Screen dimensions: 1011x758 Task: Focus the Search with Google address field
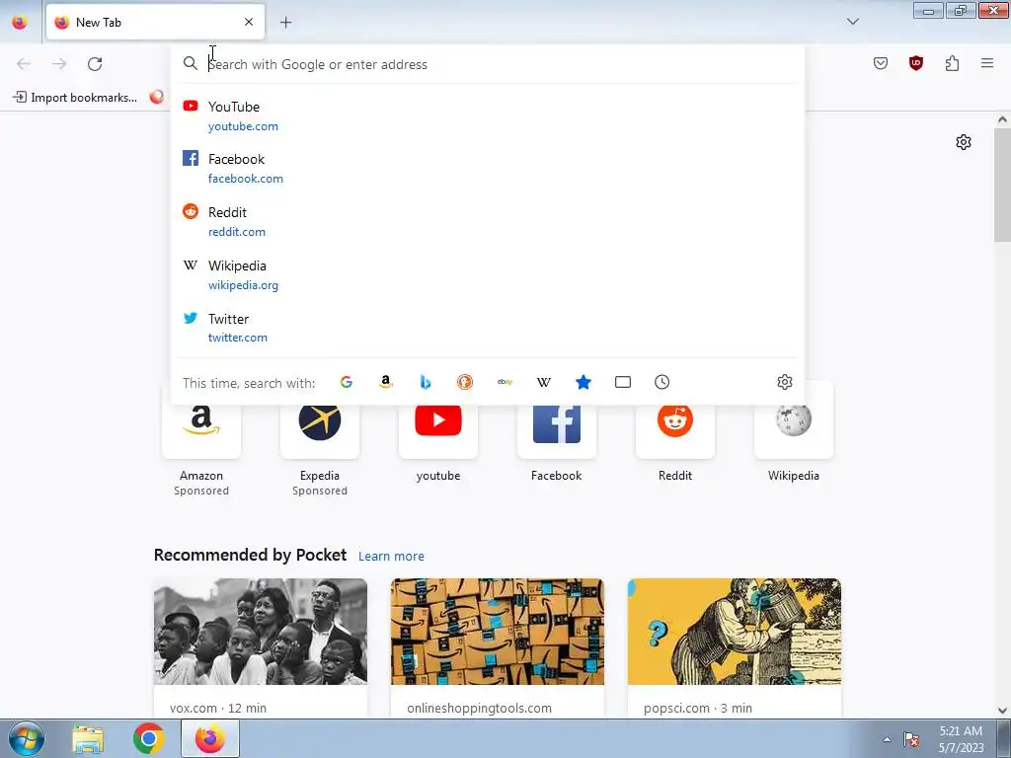488,64
